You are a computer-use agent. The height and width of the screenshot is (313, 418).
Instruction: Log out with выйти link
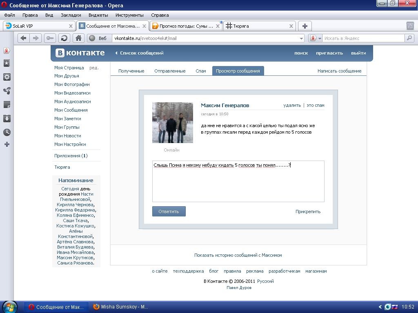point(358,53)
